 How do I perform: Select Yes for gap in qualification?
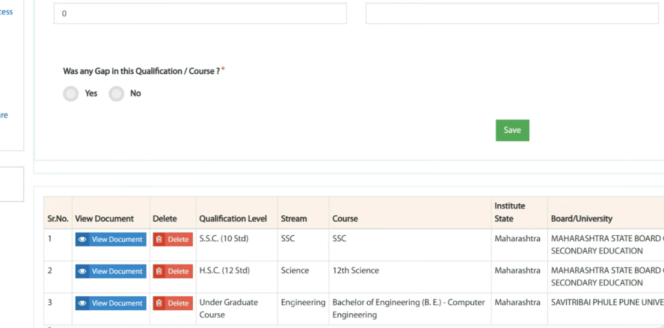pos(71,94)
